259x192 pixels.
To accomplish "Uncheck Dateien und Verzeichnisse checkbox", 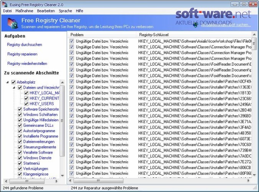I will (x=20, y=88).
